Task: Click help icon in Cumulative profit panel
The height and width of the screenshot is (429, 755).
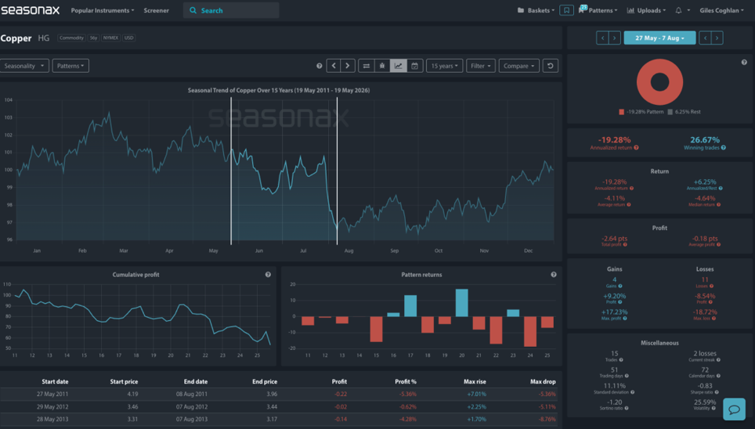Action: [268, 275]
